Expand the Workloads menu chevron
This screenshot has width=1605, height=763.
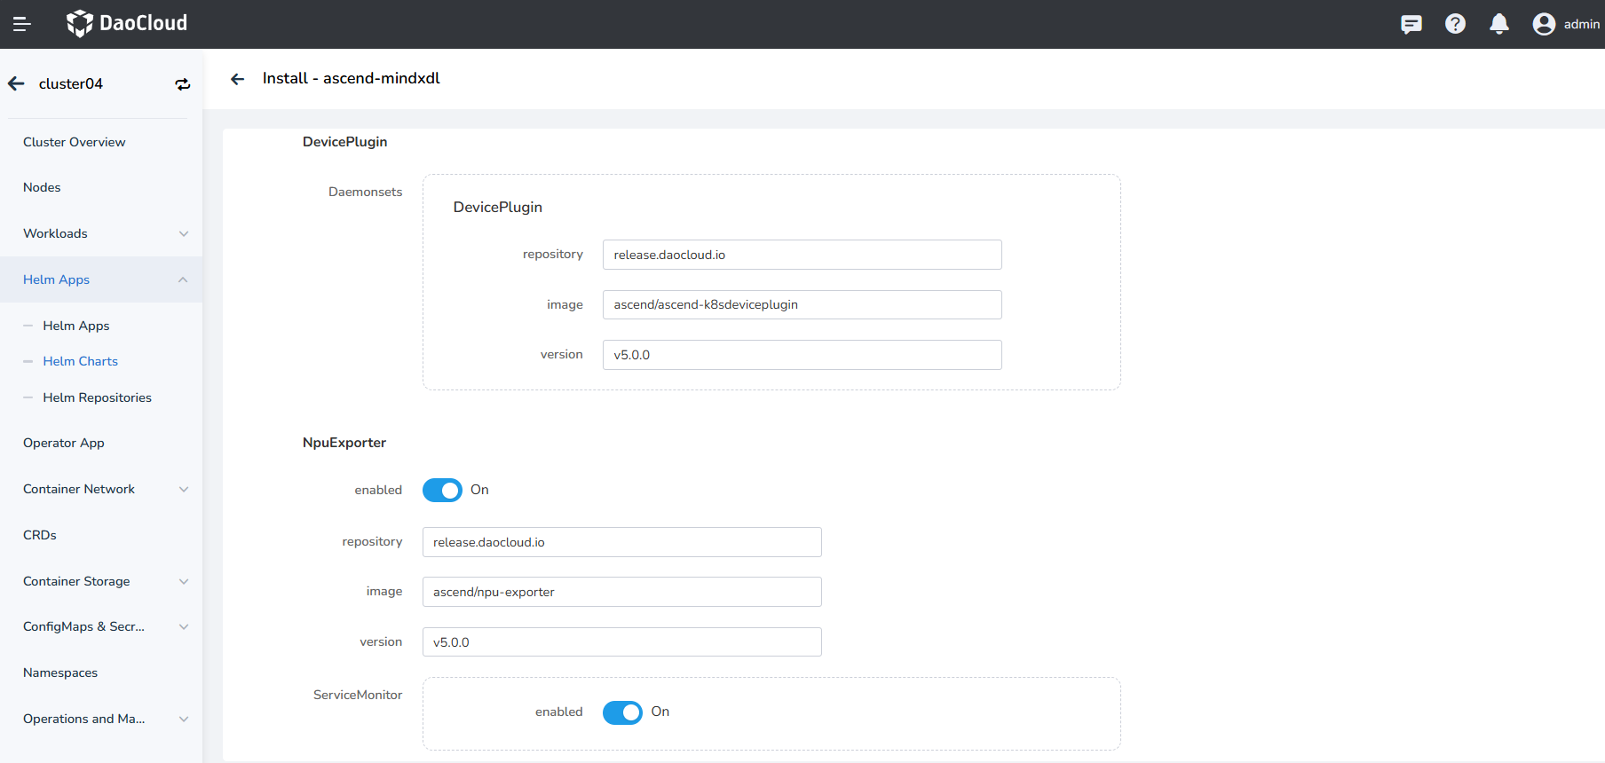[x=184, y=234]
